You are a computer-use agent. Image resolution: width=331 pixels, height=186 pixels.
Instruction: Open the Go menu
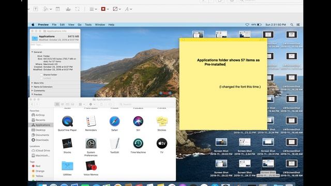point(79,25)
